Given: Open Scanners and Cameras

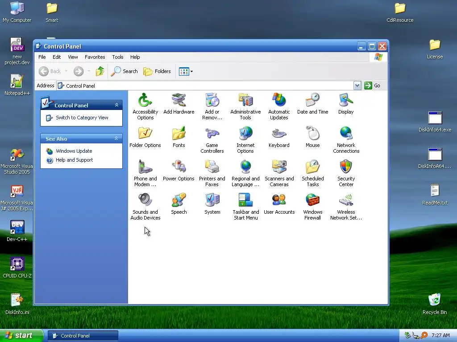Looking at the screenshot, I should (x=279, y=173).
